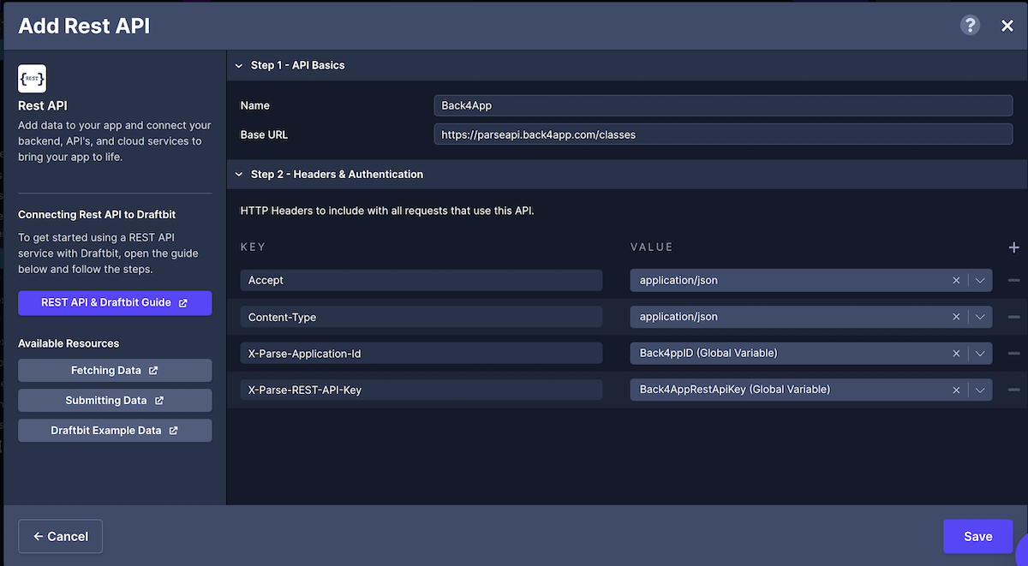
Task: Click the Add Rest API dialog title
Action: (84, 26)
